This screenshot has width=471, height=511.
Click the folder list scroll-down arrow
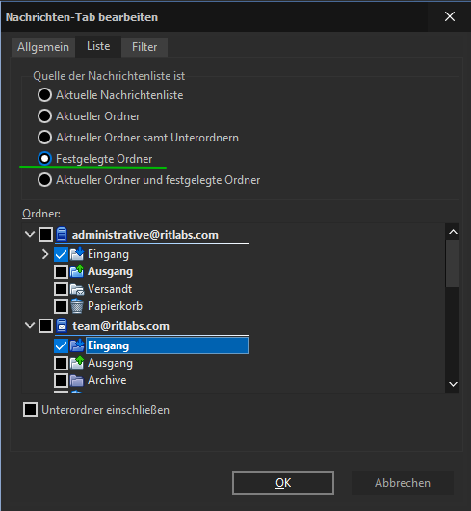click(453, 384)
